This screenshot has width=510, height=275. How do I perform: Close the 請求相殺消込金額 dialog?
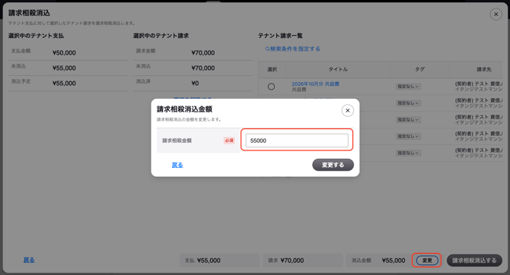click(347, 111)
